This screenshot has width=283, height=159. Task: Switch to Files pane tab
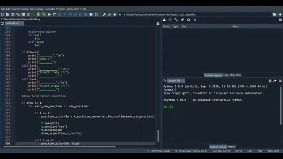238,75
